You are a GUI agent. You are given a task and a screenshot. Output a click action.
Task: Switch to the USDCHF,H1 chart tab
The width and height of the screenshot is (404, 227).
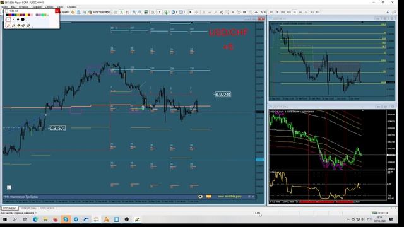10,208
